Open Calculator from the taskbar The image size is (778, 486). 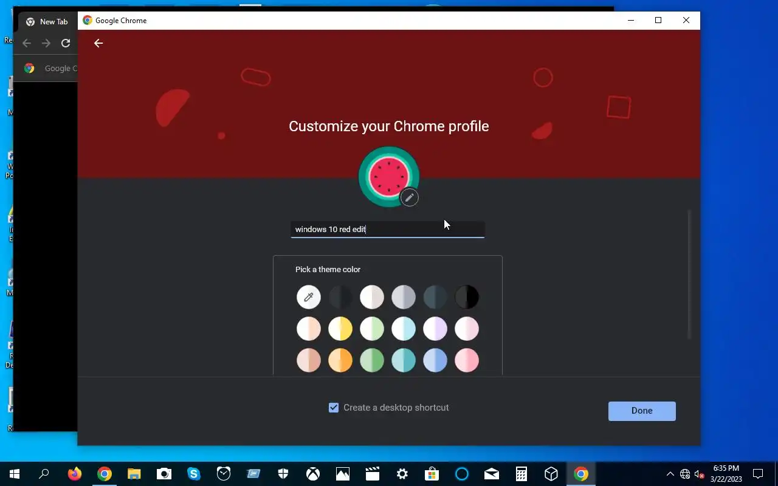[522, 474]
